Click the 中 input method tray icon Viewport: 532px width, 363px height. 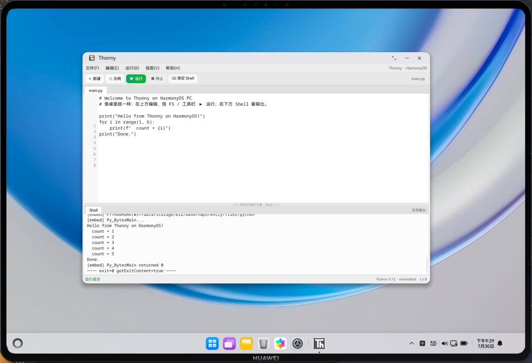coord(423,343)
